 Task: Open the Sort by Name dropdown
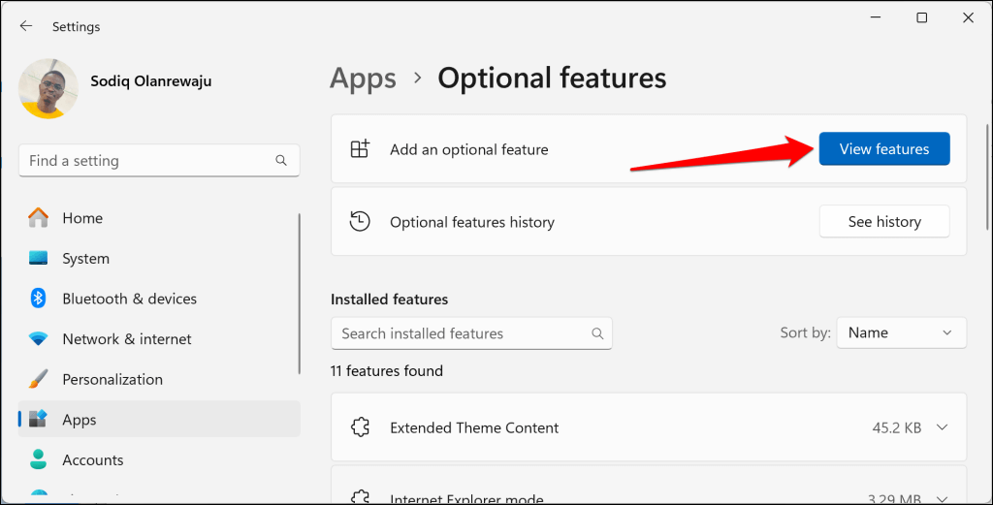coord(901,332)
